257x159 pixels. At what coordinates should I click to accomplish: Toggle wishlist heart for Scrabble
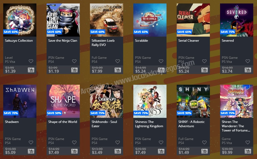pyautogui.click(x=161, y=61)
